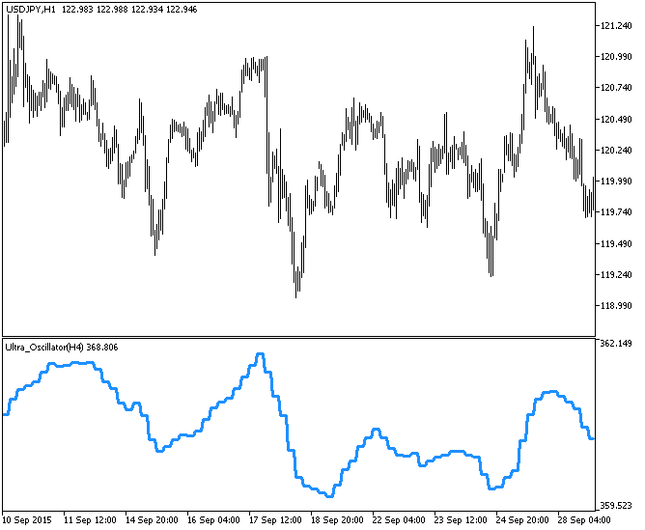This screenshot has height=530, width=645.
Task: Select the 22 Sep 04:00 time marker
Action: (400, 520)
